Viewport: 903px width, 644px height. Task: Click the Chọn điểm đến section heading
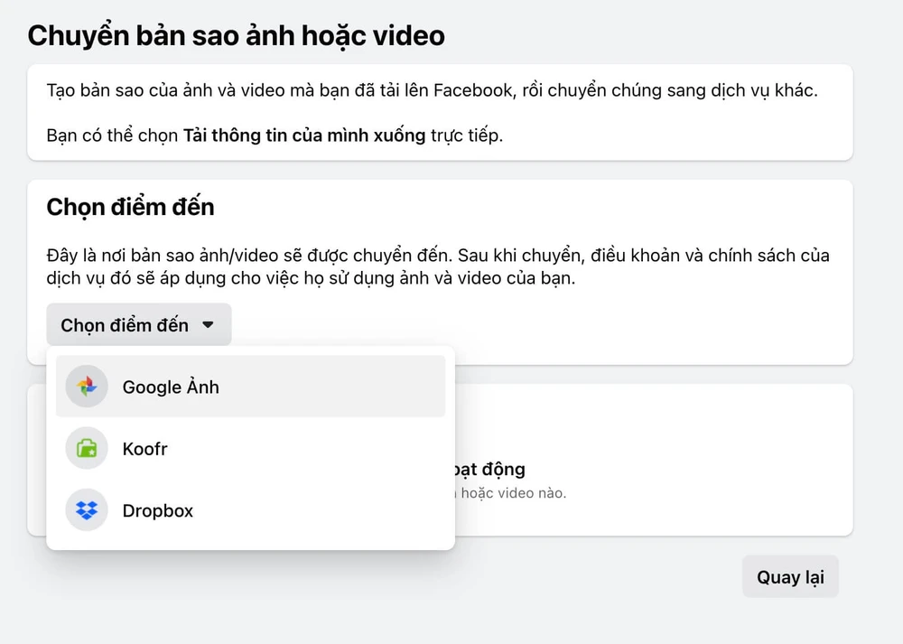click(x=130, y=207)
